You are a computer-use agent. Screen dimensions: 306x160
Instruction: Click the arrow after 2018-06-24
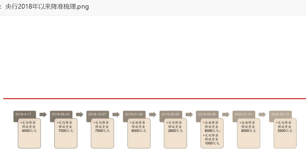[79, 114]
